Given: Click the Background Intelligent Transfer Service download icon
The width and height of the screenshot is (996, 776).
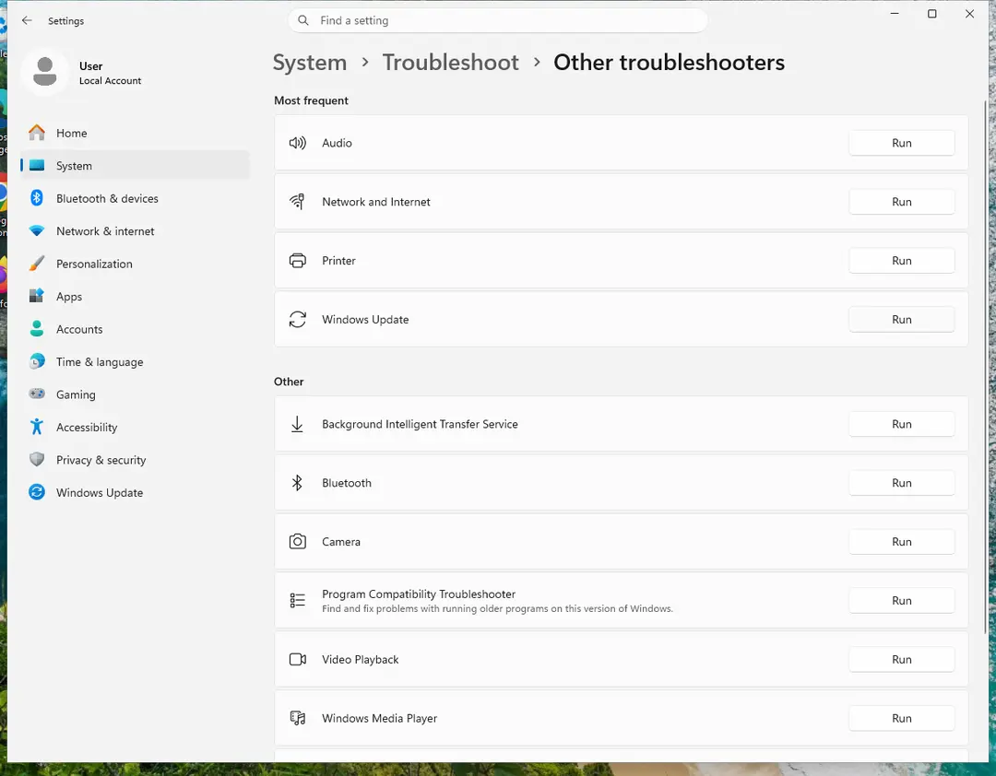Looking at the screenshot, I should tap(297, 424).
